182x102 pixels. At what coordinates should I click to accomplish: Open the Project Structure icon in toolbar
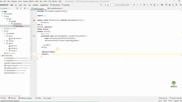pos(162,5)
